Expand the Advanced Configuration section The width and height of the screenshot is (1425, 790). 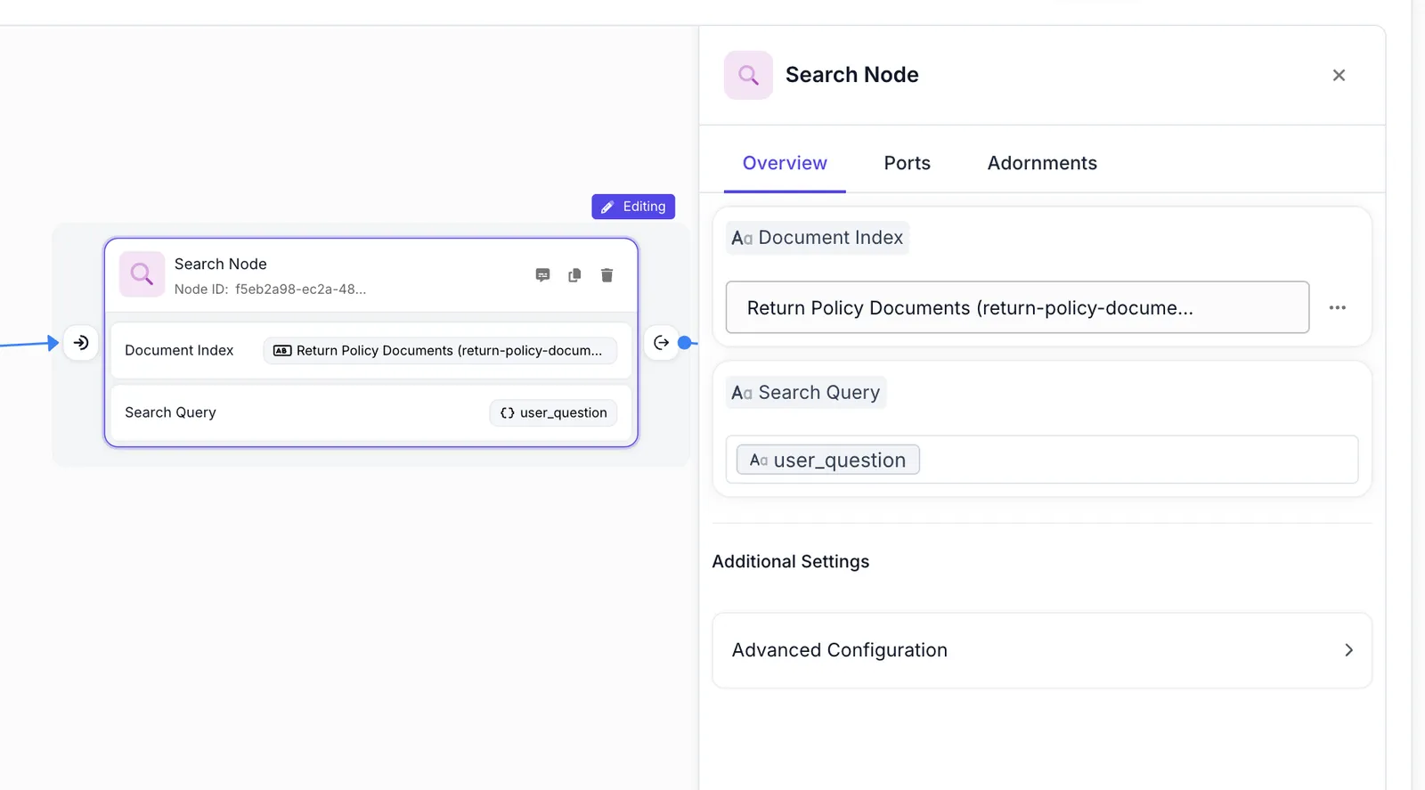pos(1042,650)
